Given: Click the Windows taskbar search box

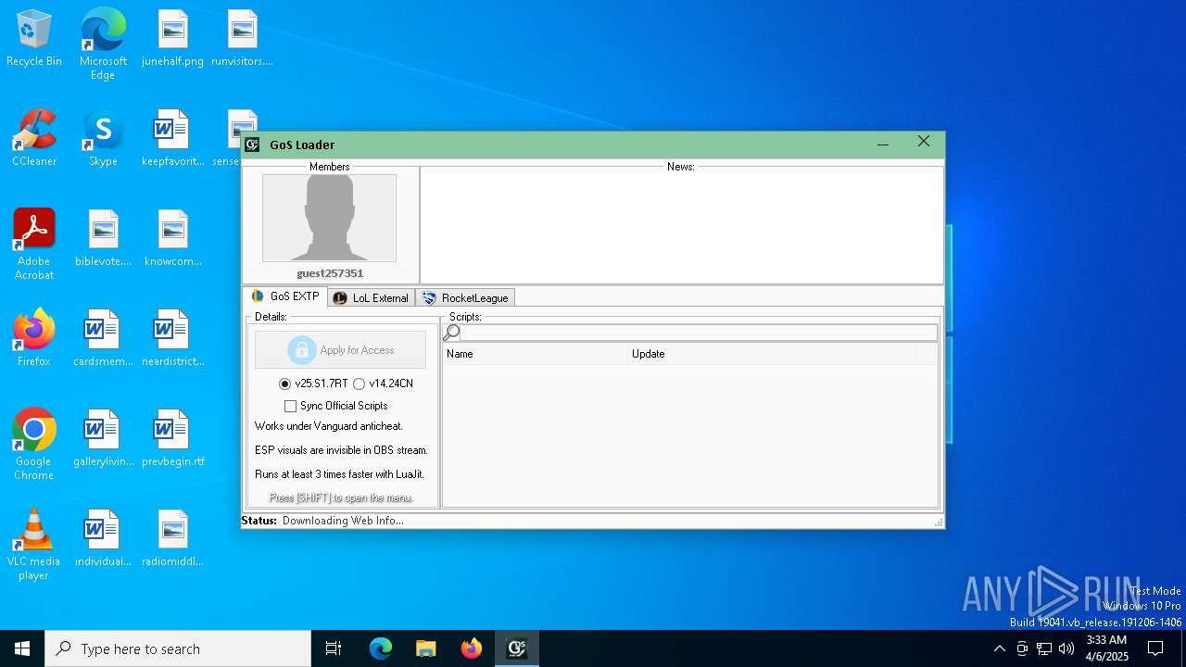Looking at the screenshot, I should tap(178, 648).
